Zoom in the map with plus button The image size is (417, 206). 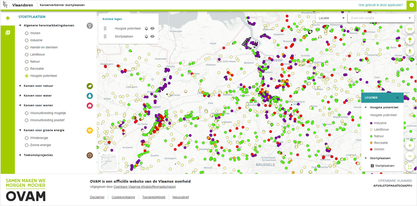(410, 145)
